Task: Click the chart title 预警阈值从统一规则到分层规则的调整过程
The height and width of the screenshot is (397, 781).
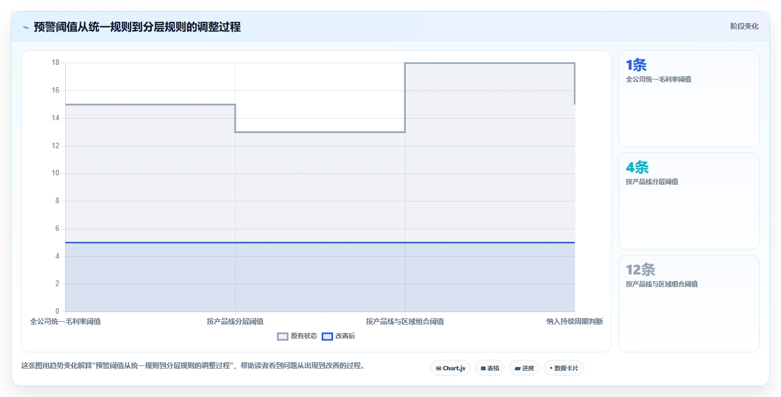Action: click(x=137, y=27)
